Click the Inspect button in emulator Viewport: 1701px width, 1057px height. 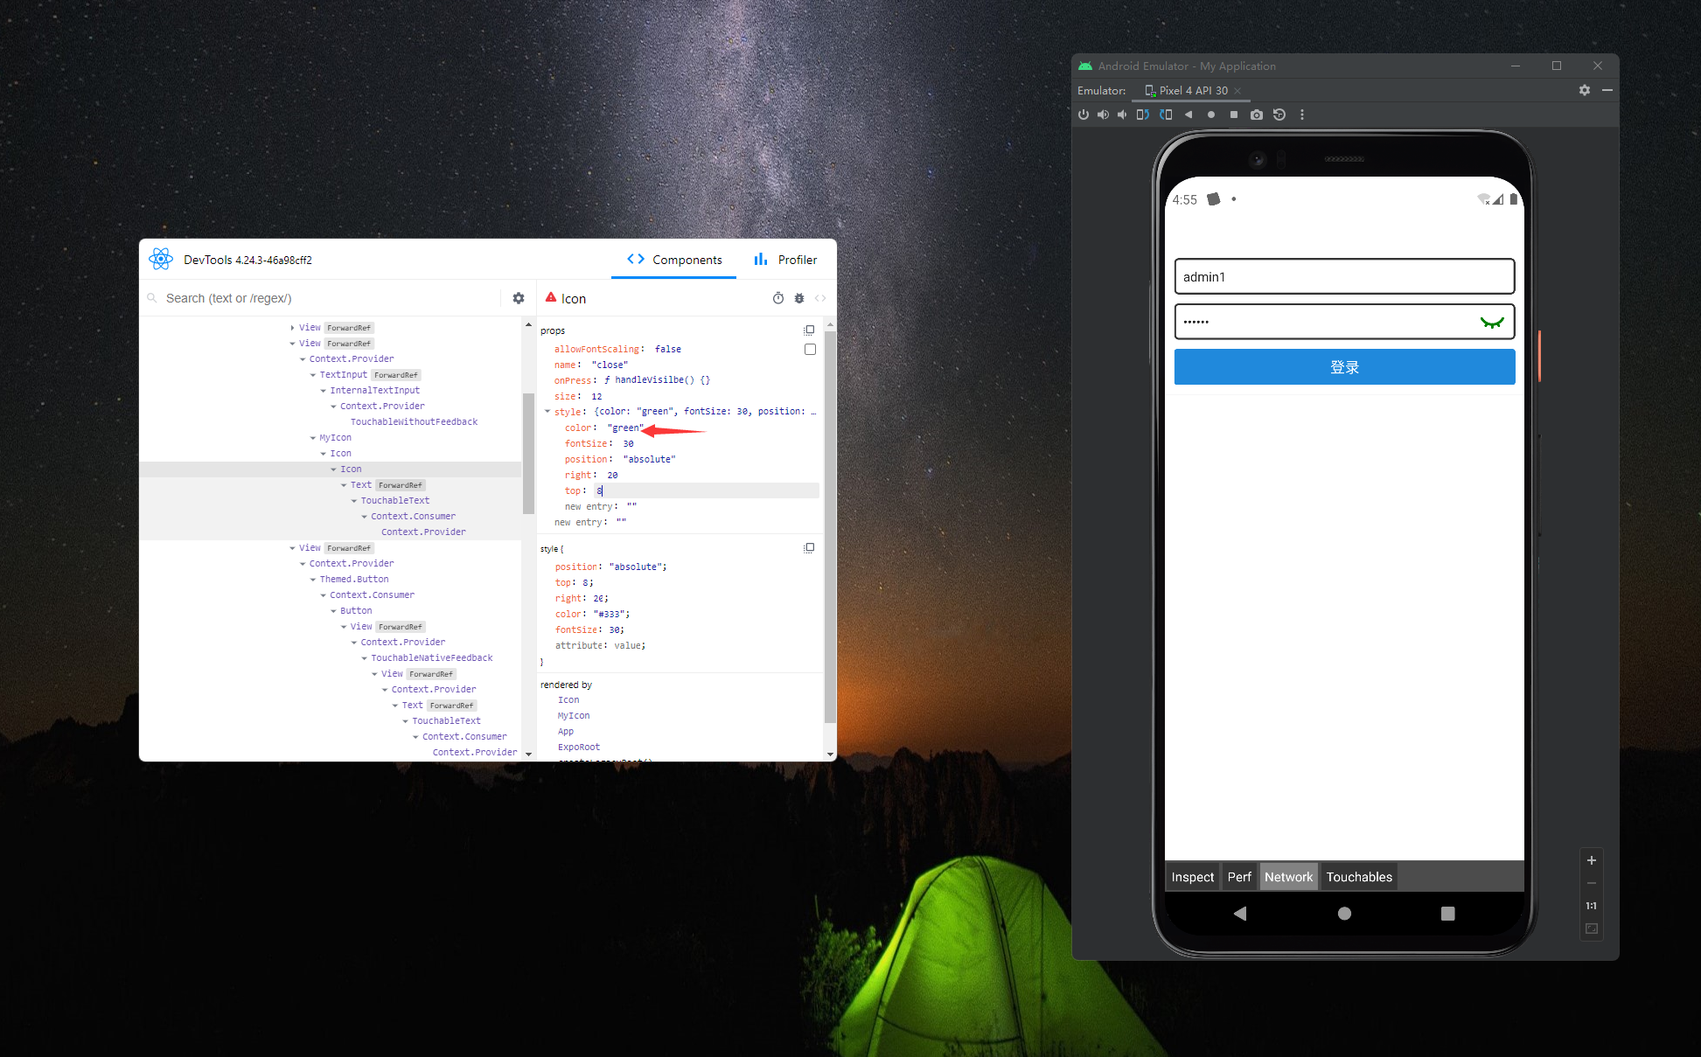pyautogui.click(x=1192, y=877)
